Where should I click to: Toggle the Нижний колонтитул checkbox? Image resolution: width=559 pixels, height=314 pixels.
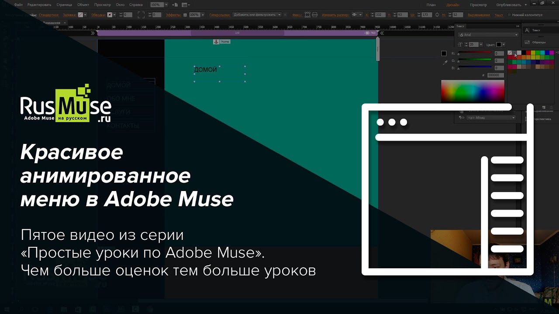point(509,15)
